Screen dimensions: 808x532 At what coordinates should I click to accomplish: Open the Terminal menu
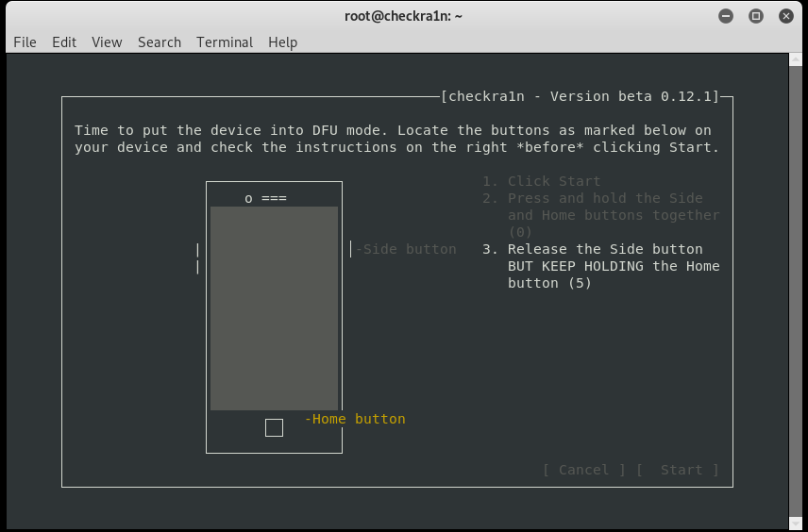[225, 42]
